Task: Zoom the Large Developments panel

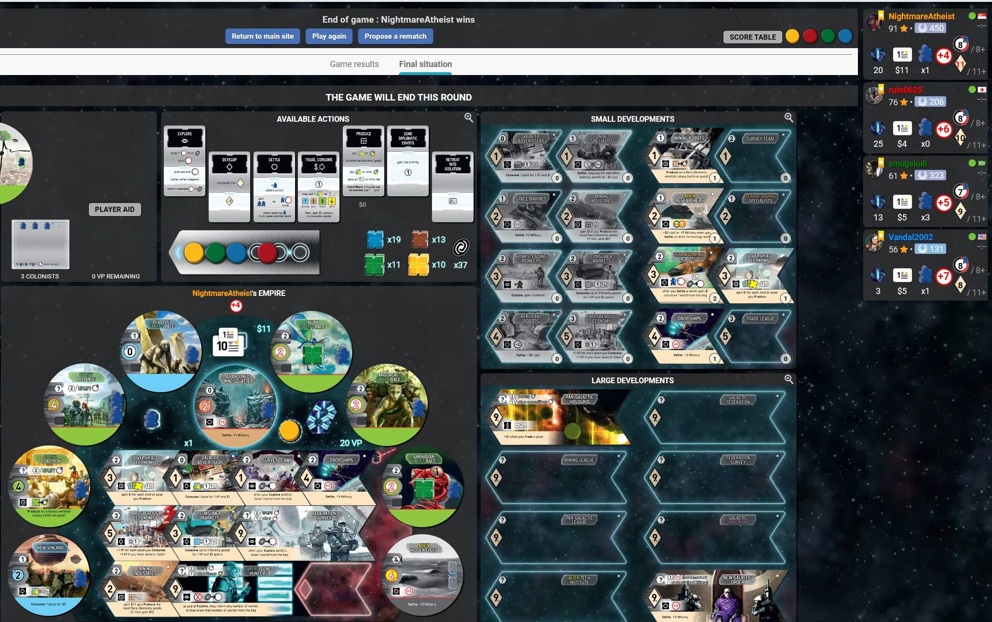Action: tap(789, 379)
